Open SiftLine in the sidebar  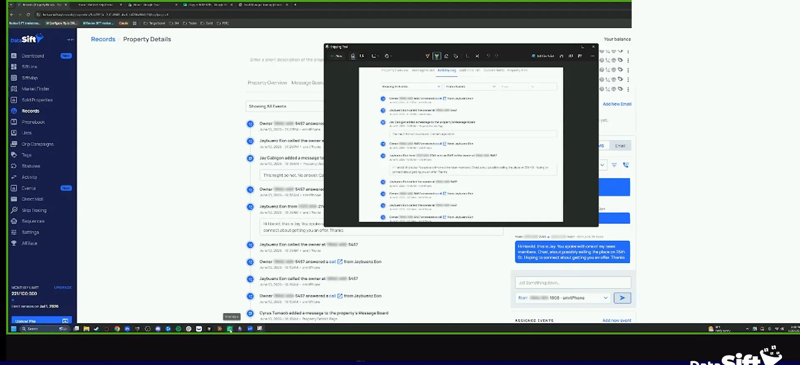pyautogui.click(x=29, y=67)
